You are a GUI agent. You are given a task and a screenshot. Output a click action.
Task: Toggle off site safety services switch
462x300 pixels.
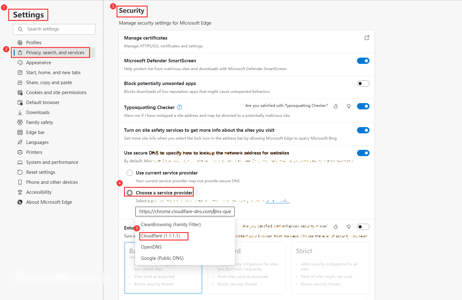tap(363, 130)
